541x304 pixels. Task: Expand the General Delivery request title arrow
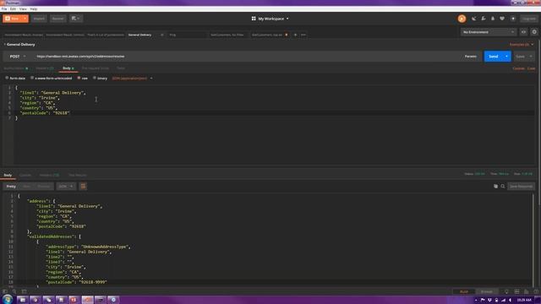[5, 45]
